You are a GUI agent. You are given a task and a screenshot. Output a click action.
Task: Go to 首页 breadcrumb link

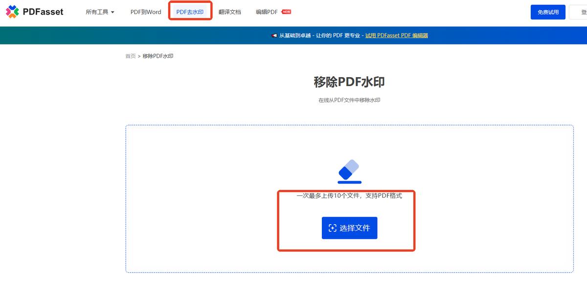131,56
